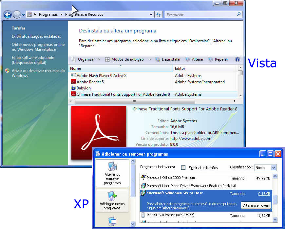The height and width of the screenshot is (229, 285).
Task: Open 'Alterar ou remover programas' sidebar icon
Action: (x=112, y=167)
